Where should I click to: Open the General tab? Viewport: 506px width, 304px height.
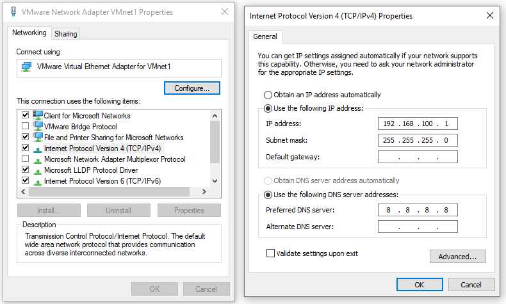coord(265,36)
